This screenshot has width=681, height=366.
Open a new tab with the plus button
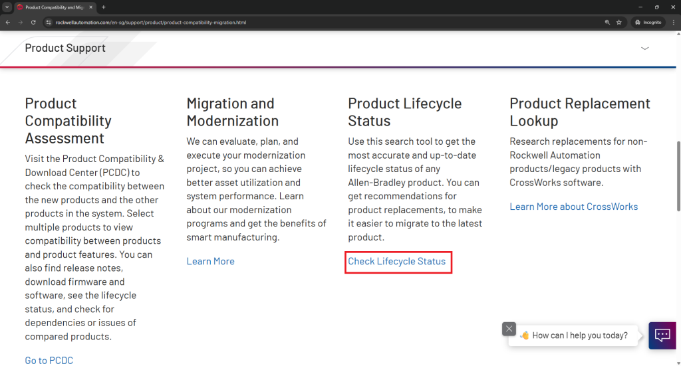(104, 7)
